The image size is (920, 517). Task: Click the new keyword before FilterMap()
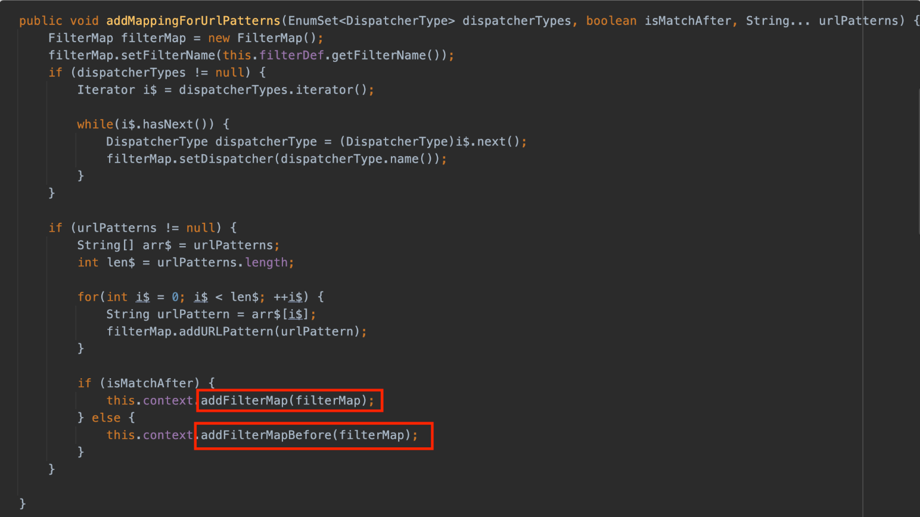coord(219,38)
